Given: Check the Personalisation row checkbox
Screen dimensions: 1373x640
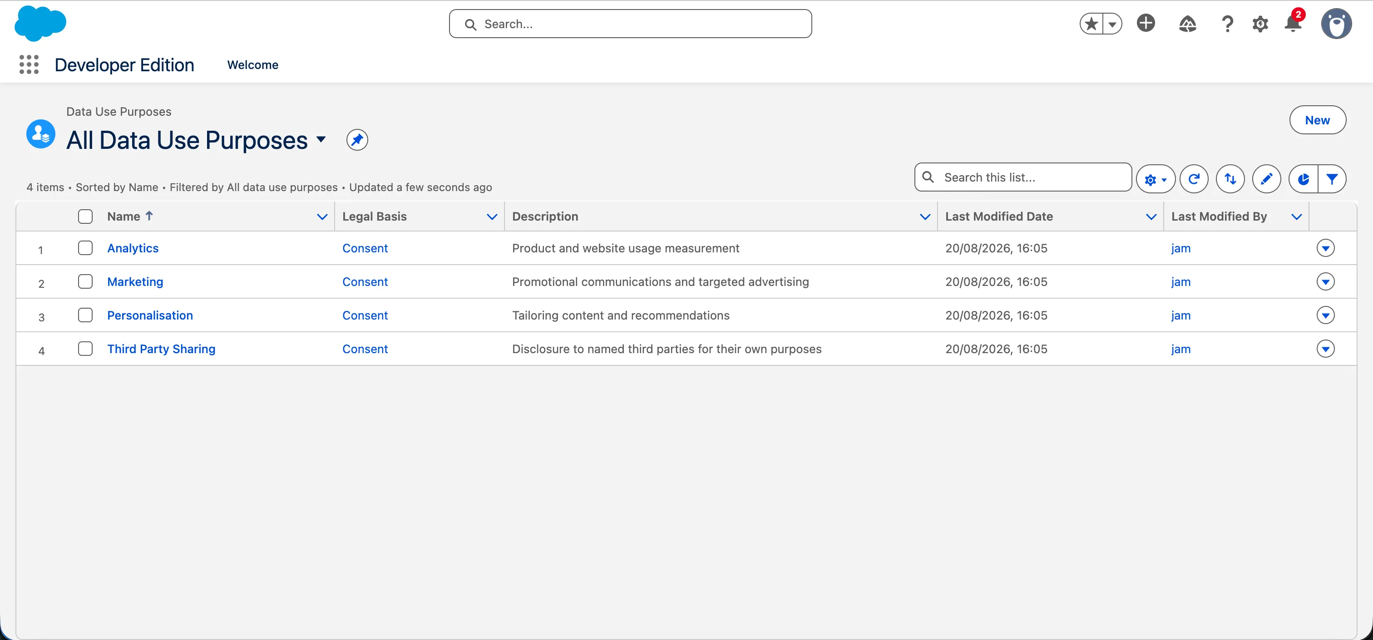Looking at the screenshot, I should [x=85, y=315].
